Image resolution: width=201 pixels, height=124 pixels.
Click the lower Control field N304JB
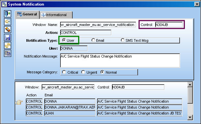pos(138,87)
